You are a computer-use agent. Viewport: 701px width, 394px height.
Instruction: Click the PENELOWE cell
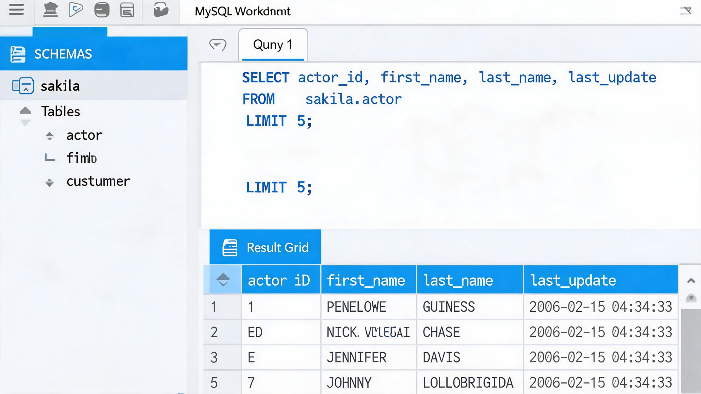pos(369,307)
